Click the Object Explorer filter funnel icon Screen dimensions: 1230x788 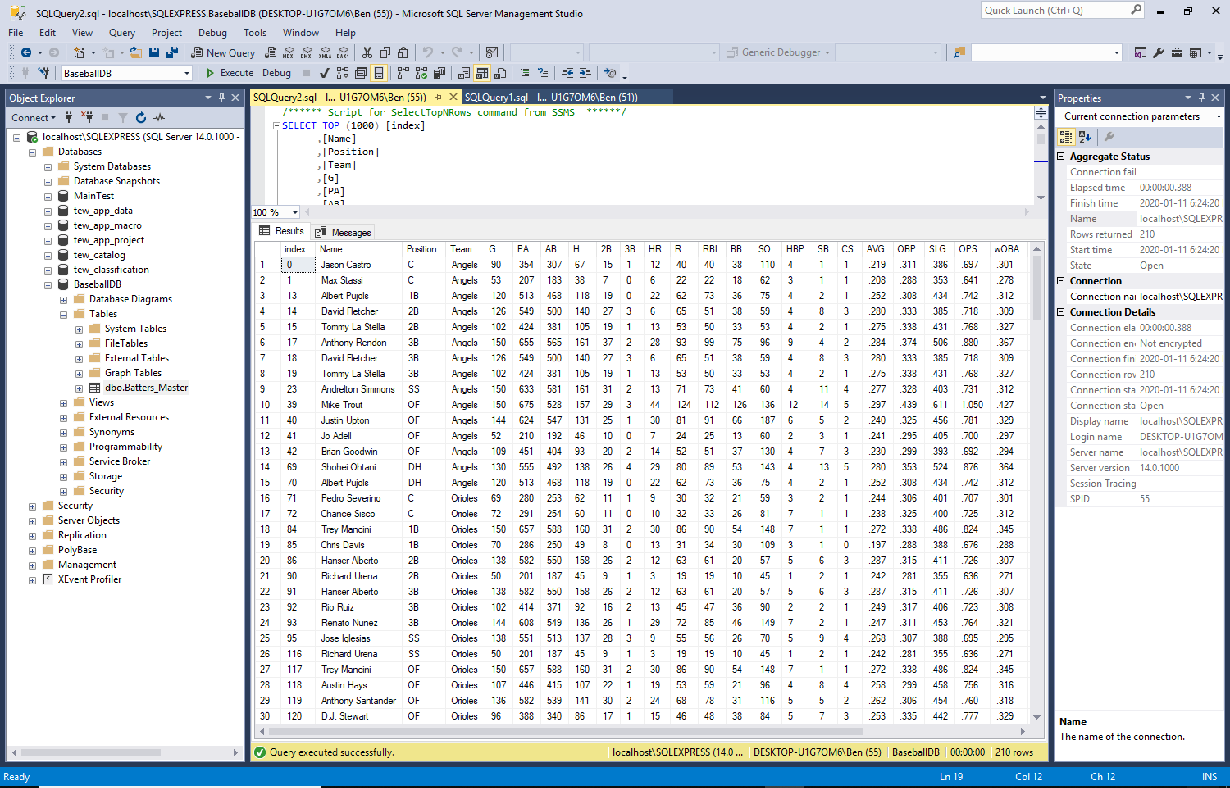[x=123, y=118]
